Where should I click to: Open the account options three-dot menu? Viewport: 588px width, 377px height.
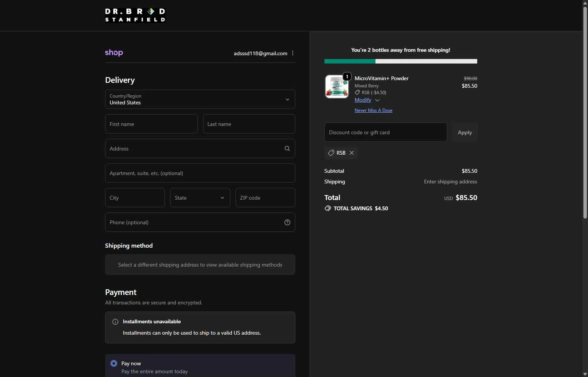point(293,53)
